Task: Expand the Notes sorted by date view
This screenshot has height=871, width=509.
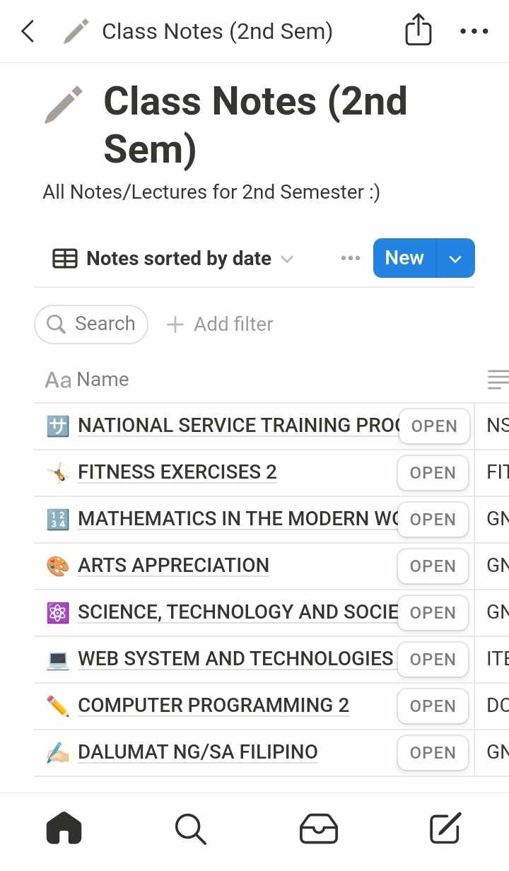Action: (172, 259)
